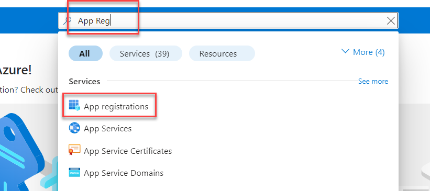The width and height of the screenshot is (430, 191).
Task: Click the App Service Domains www icon
Action: pos(74,173)
